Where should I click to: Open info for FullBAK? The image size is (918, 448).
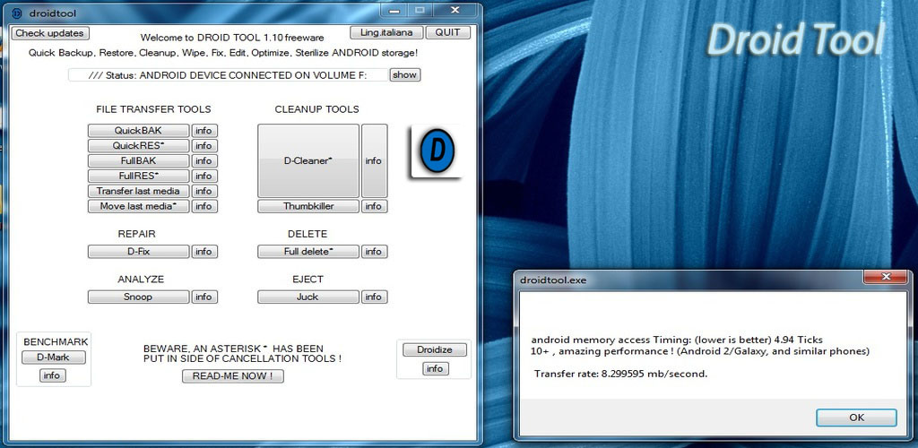[204, 161]
